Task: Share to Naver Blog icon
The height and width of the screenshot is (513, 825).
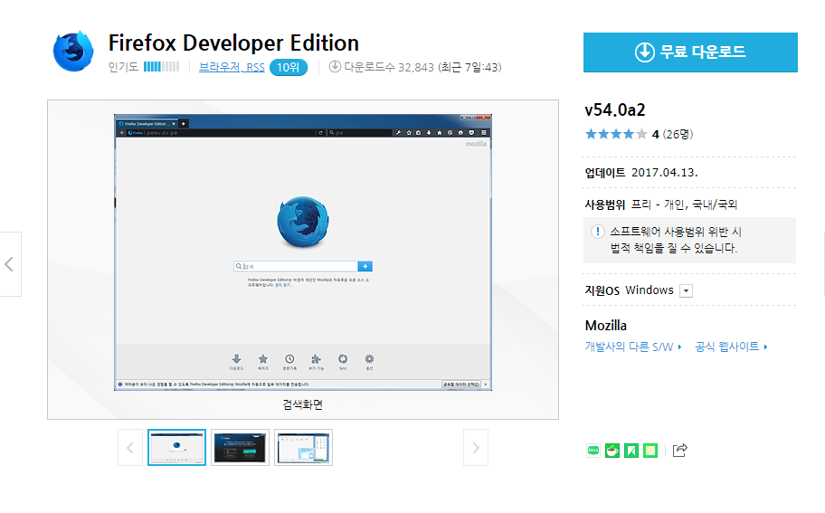Action: [x=593, y=451]
